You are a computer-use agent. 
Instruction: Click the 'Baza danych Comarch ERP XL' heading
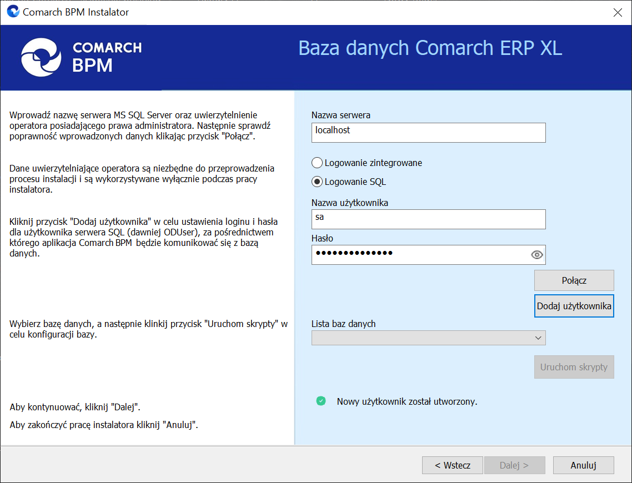point(430,48)
